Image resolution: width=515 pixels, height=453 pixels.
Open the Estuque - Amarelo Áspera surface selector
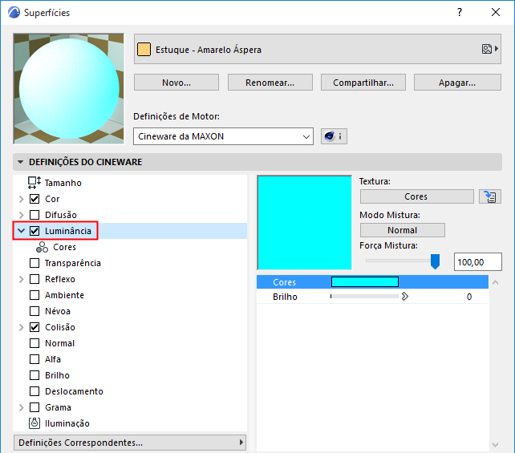[x=318, y=49]
